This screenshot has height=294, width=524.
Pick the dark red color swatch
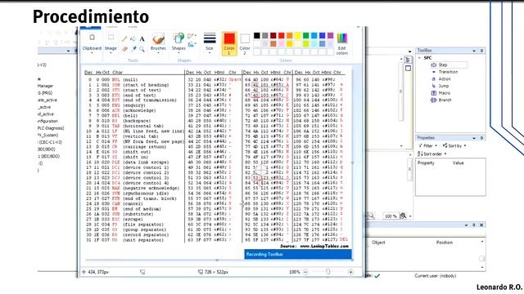[273, 36]
